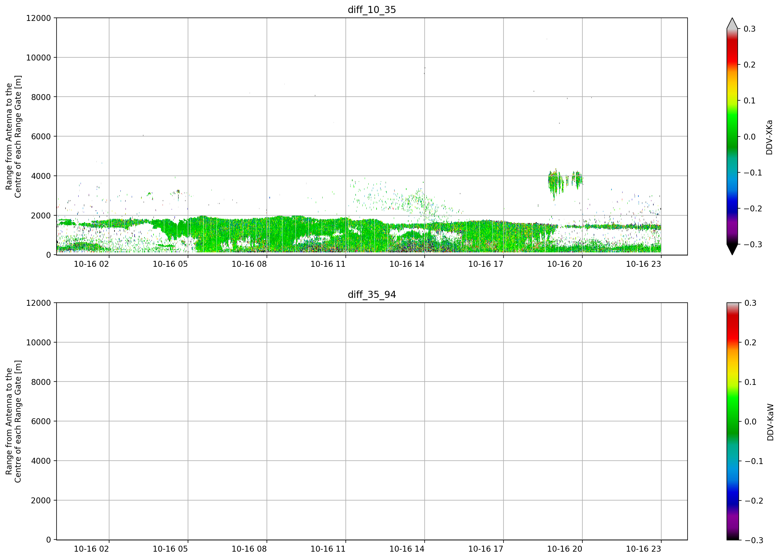This screenshot has height=559, width=780.
Task: Click the '10-16 17' x-axis label on top plot
Action: coord(486,264)
